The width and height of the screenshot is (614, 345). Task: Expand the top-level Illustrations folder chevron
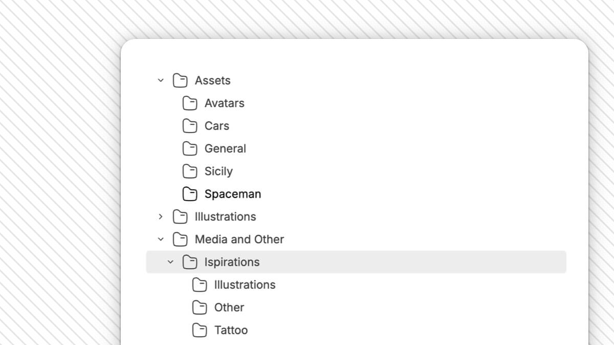161,217
